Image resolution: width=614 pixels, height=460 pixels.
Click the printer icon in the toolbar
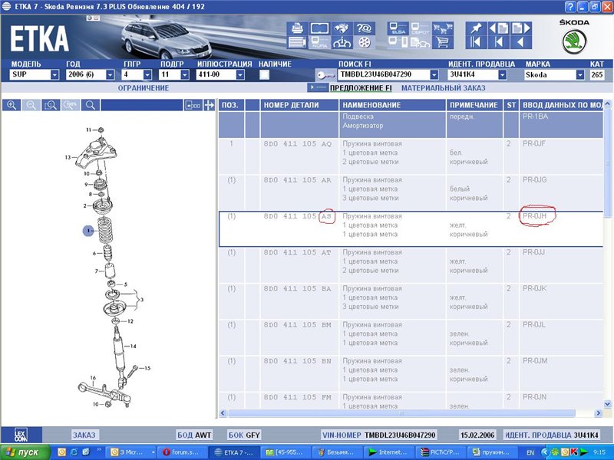297,28
